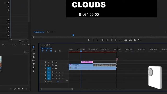Close the video (3) sequence tab
Viewport: 167px width, 94px height.
coord(40,45)
